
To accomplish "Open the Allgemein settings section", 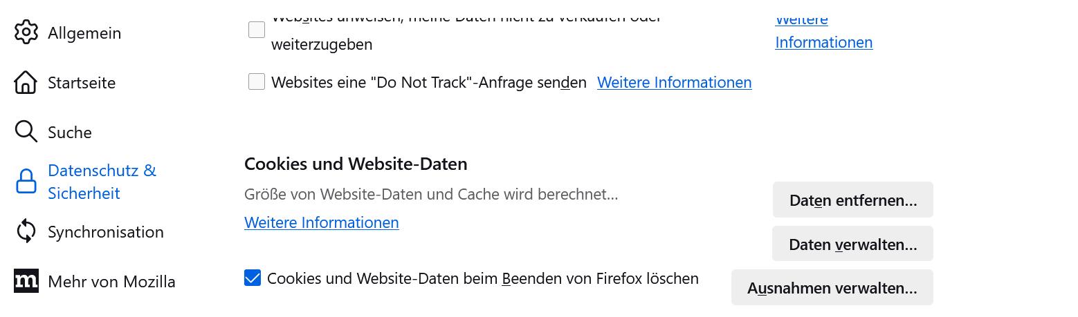I will click(x=84, y=33).
